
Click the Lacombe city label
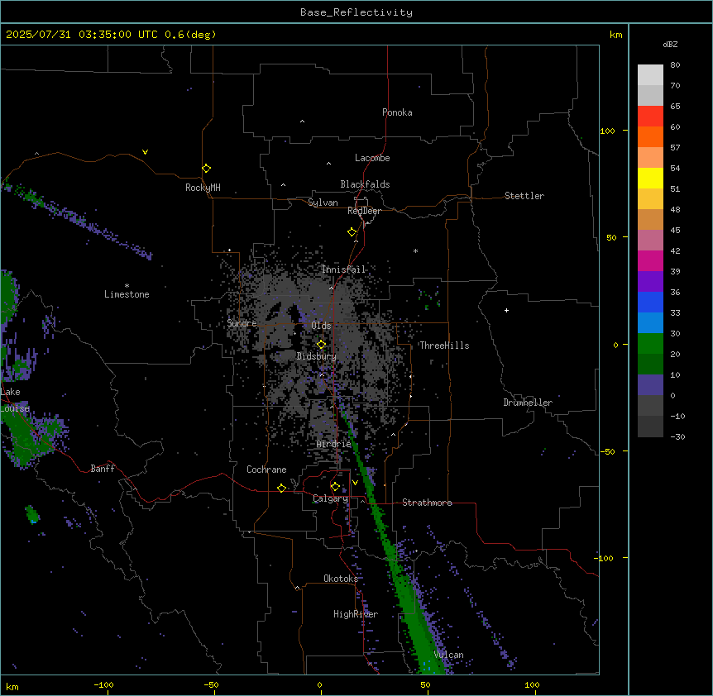tap(372, 158)
